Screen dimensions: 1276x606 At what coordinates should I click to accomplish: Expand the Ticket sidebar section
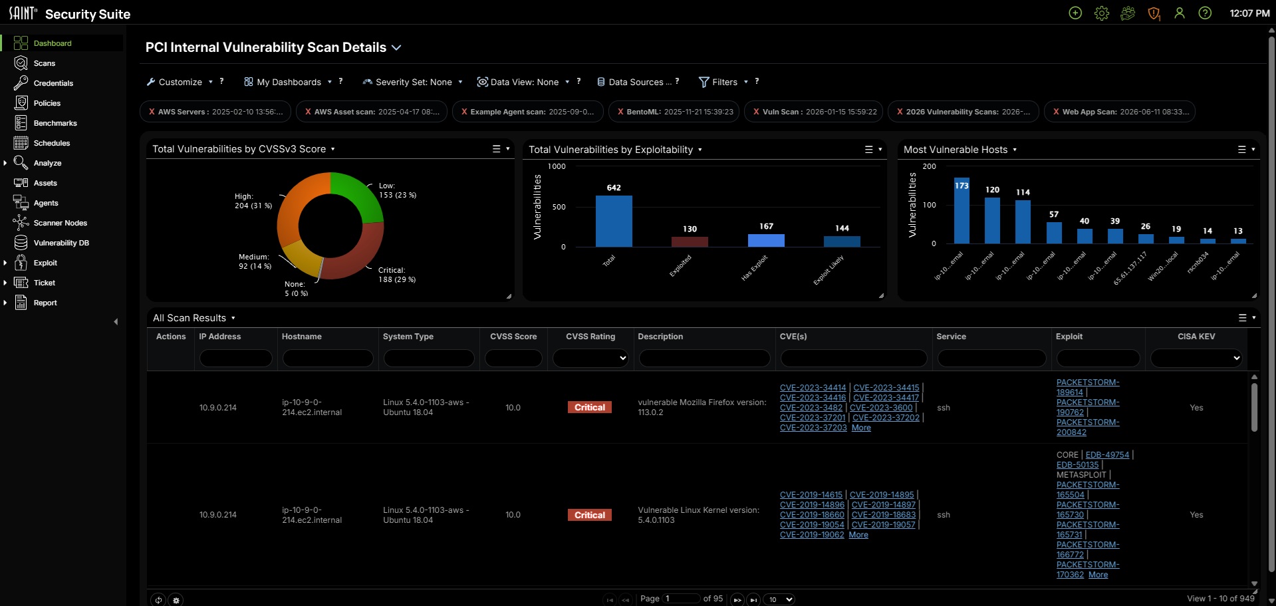(x=5, y=283)
